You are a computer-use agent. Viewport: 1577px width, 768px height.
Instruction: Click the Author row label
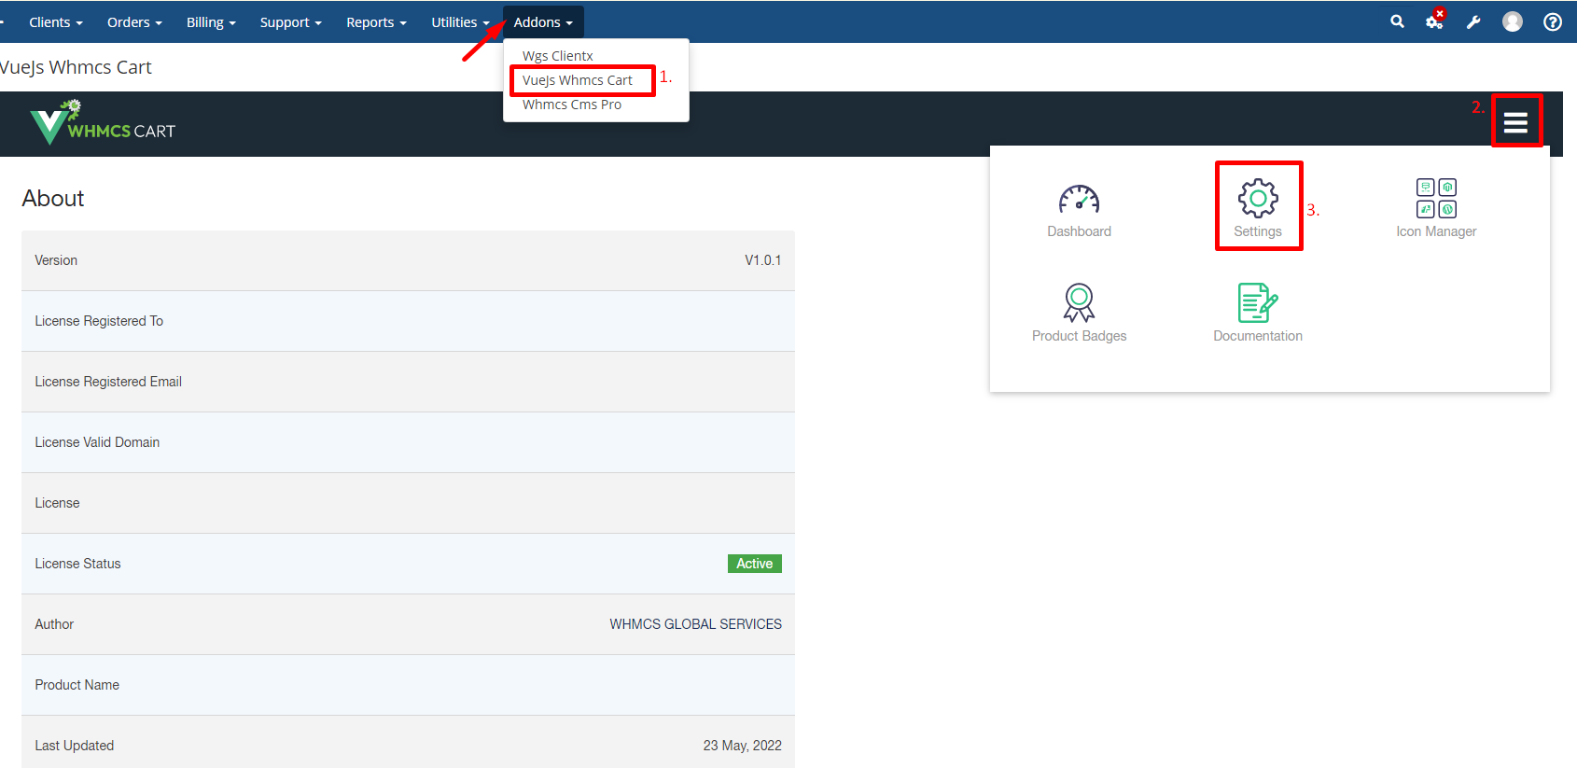[54, 624]
